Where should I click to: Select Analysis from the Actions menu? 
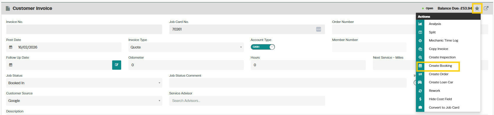[435, 24]
